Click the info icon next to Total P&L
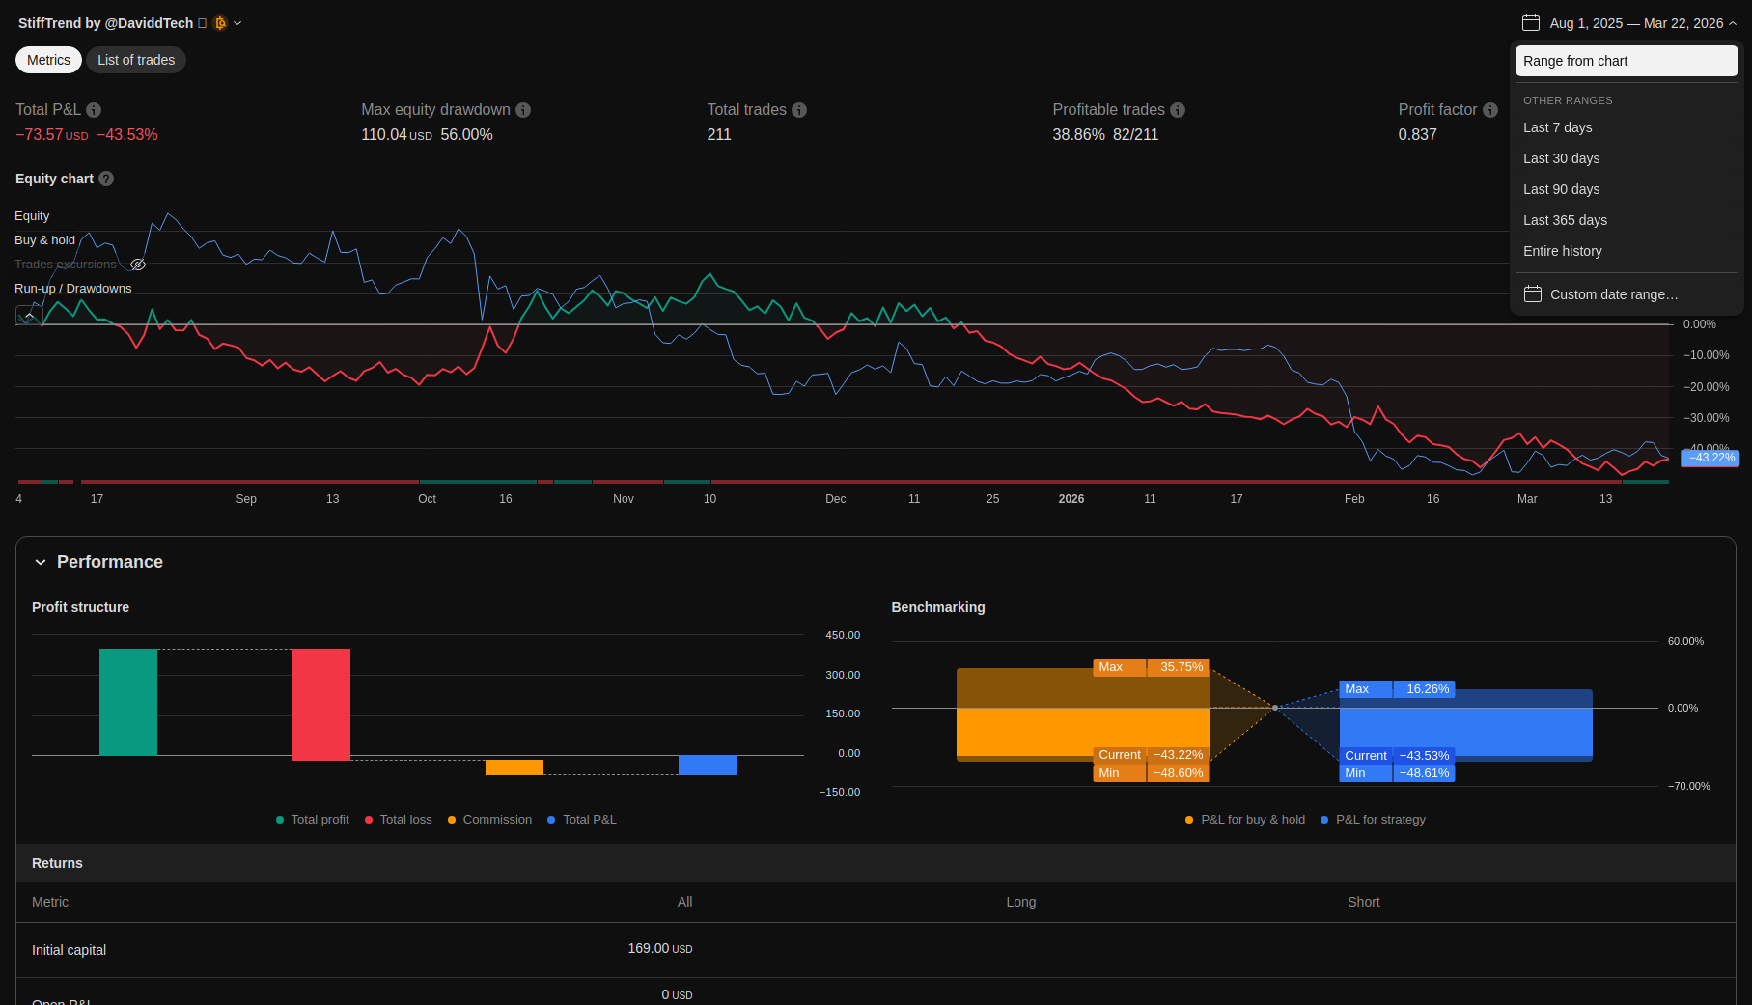Image resolution: width=1752 pixels, height=1005 pixels. (x=94, y=110)
